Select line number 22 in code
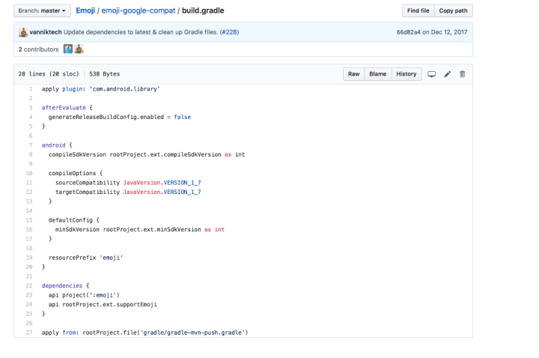The height and width of the screenshot is (358, 539). [28, 285]
